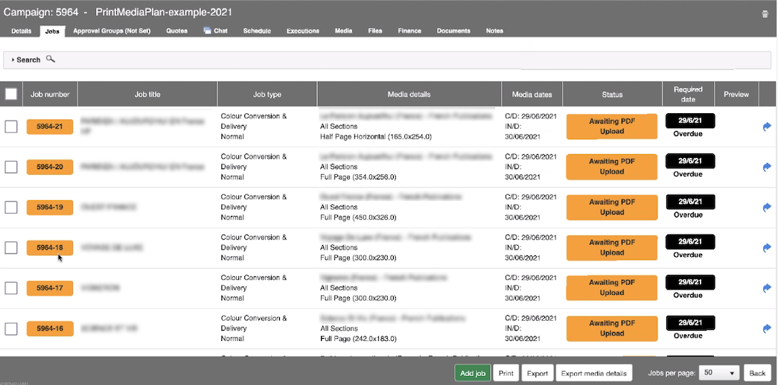Click the Export media details button
This screenshot has width=778, height=385.
click(x=593, y=373)
